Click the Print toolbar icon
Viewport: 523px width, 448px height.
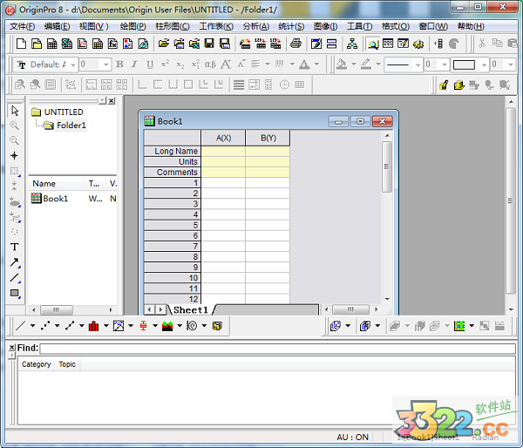click(295, 44)
